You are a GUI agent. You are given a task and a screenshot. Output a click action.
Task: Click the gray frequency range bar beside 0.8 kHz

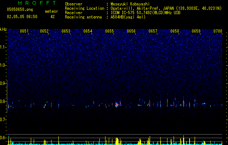click(7, 96)
